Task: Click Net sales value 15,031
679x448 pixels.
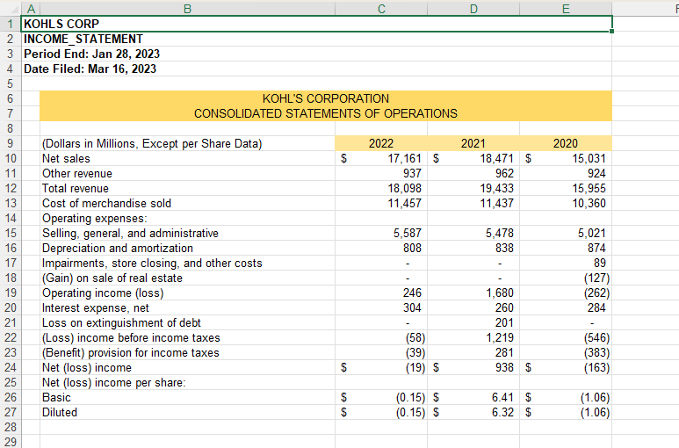Action: (x=589, y=158)
